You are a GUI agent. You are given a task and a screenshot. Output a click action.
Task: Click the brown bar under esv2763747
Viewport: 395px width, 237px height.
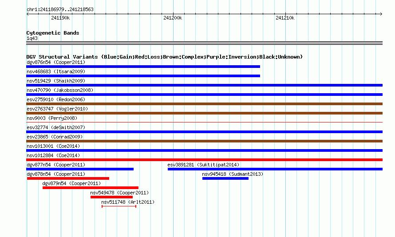pos(204,113)
